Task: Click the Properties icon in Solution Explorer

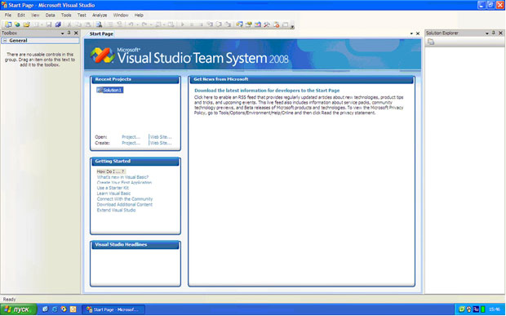Action: point(431,42)
